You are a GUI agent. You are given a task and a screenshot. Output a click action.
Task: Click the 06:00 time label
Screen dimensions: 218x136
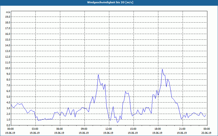tap(60, 129)
